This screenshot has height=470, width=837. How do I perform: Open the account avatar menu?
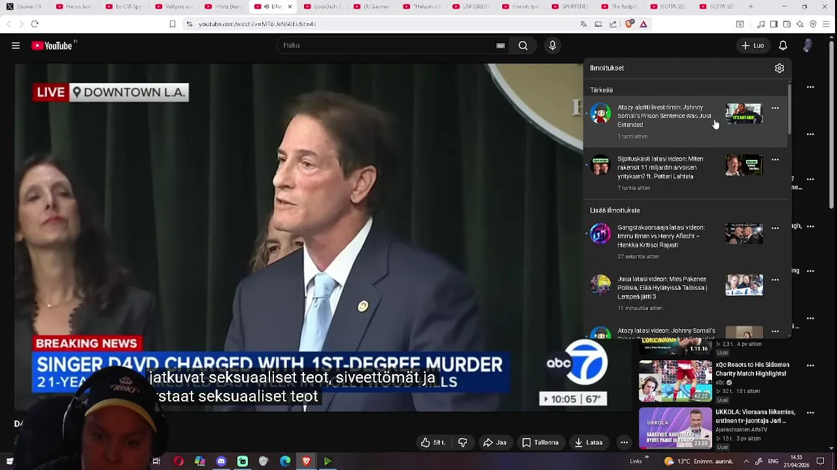(808, 46)
